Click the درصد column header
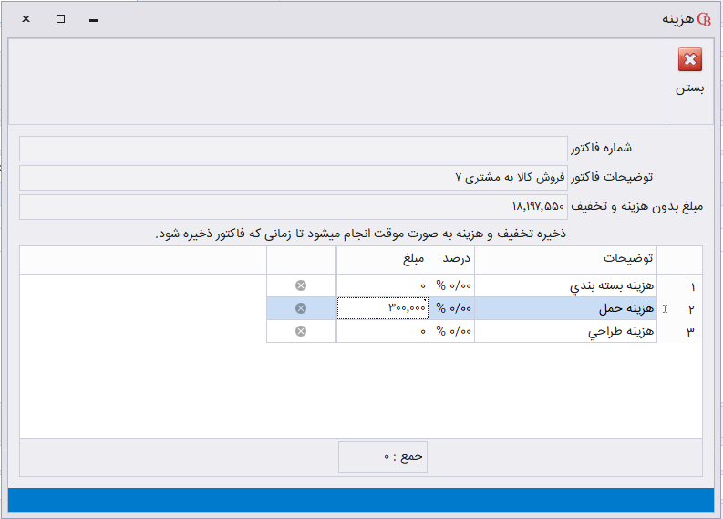This screenshot has height=519, width=723. [452, 259]
